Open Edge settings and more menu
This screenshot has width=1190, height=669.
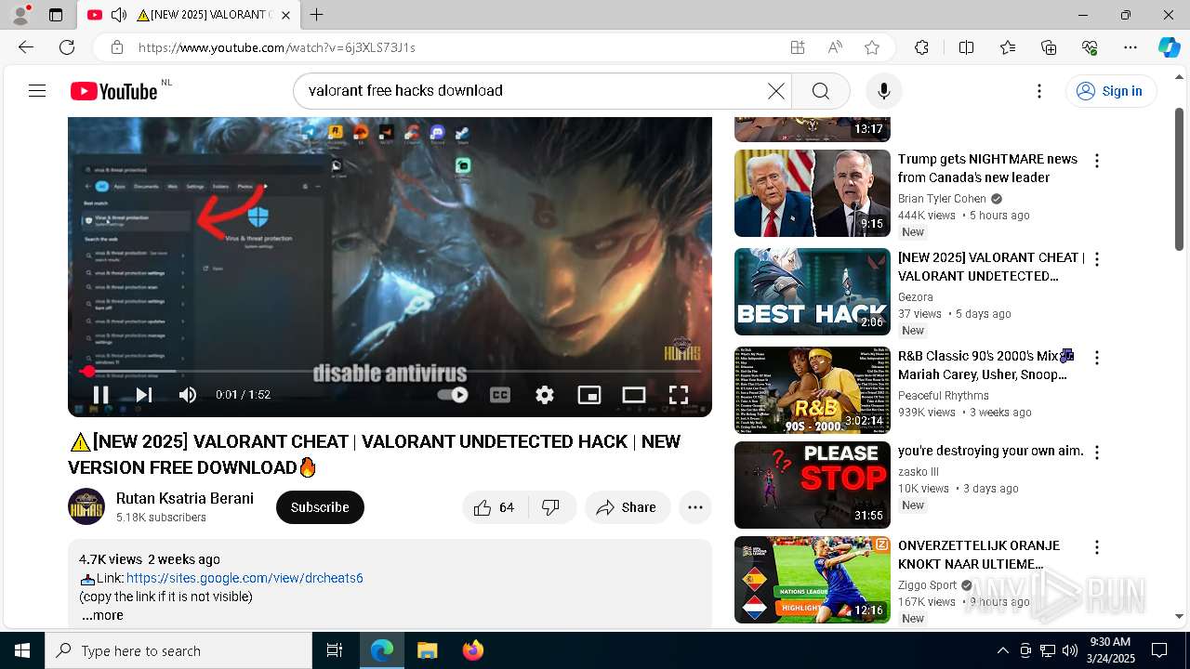click(x=1130, y=47)
